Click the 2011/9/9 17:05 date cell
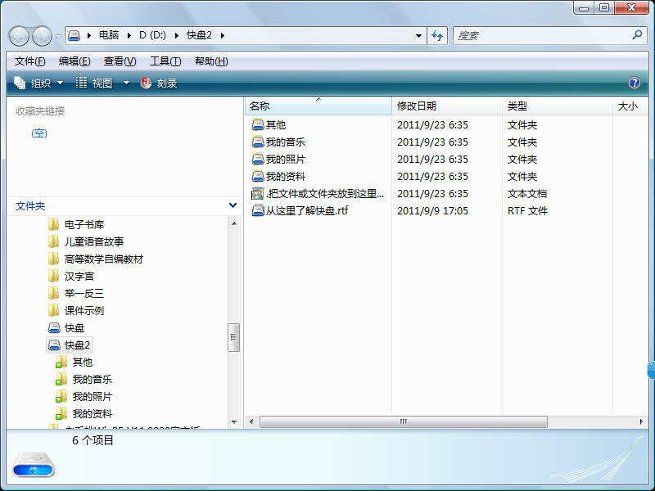The height and width of the screenshot is (491, 655). [432, 210]
